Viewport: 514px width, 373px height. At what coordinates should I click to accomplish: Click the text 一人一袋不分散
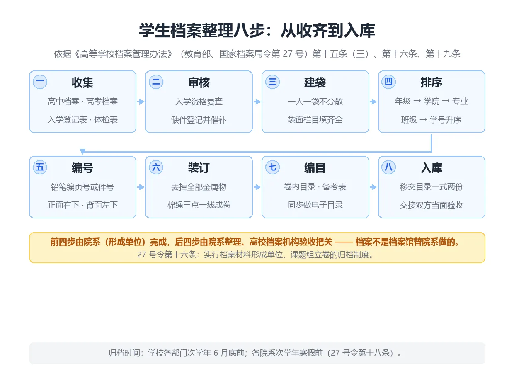tap(315, 102)
